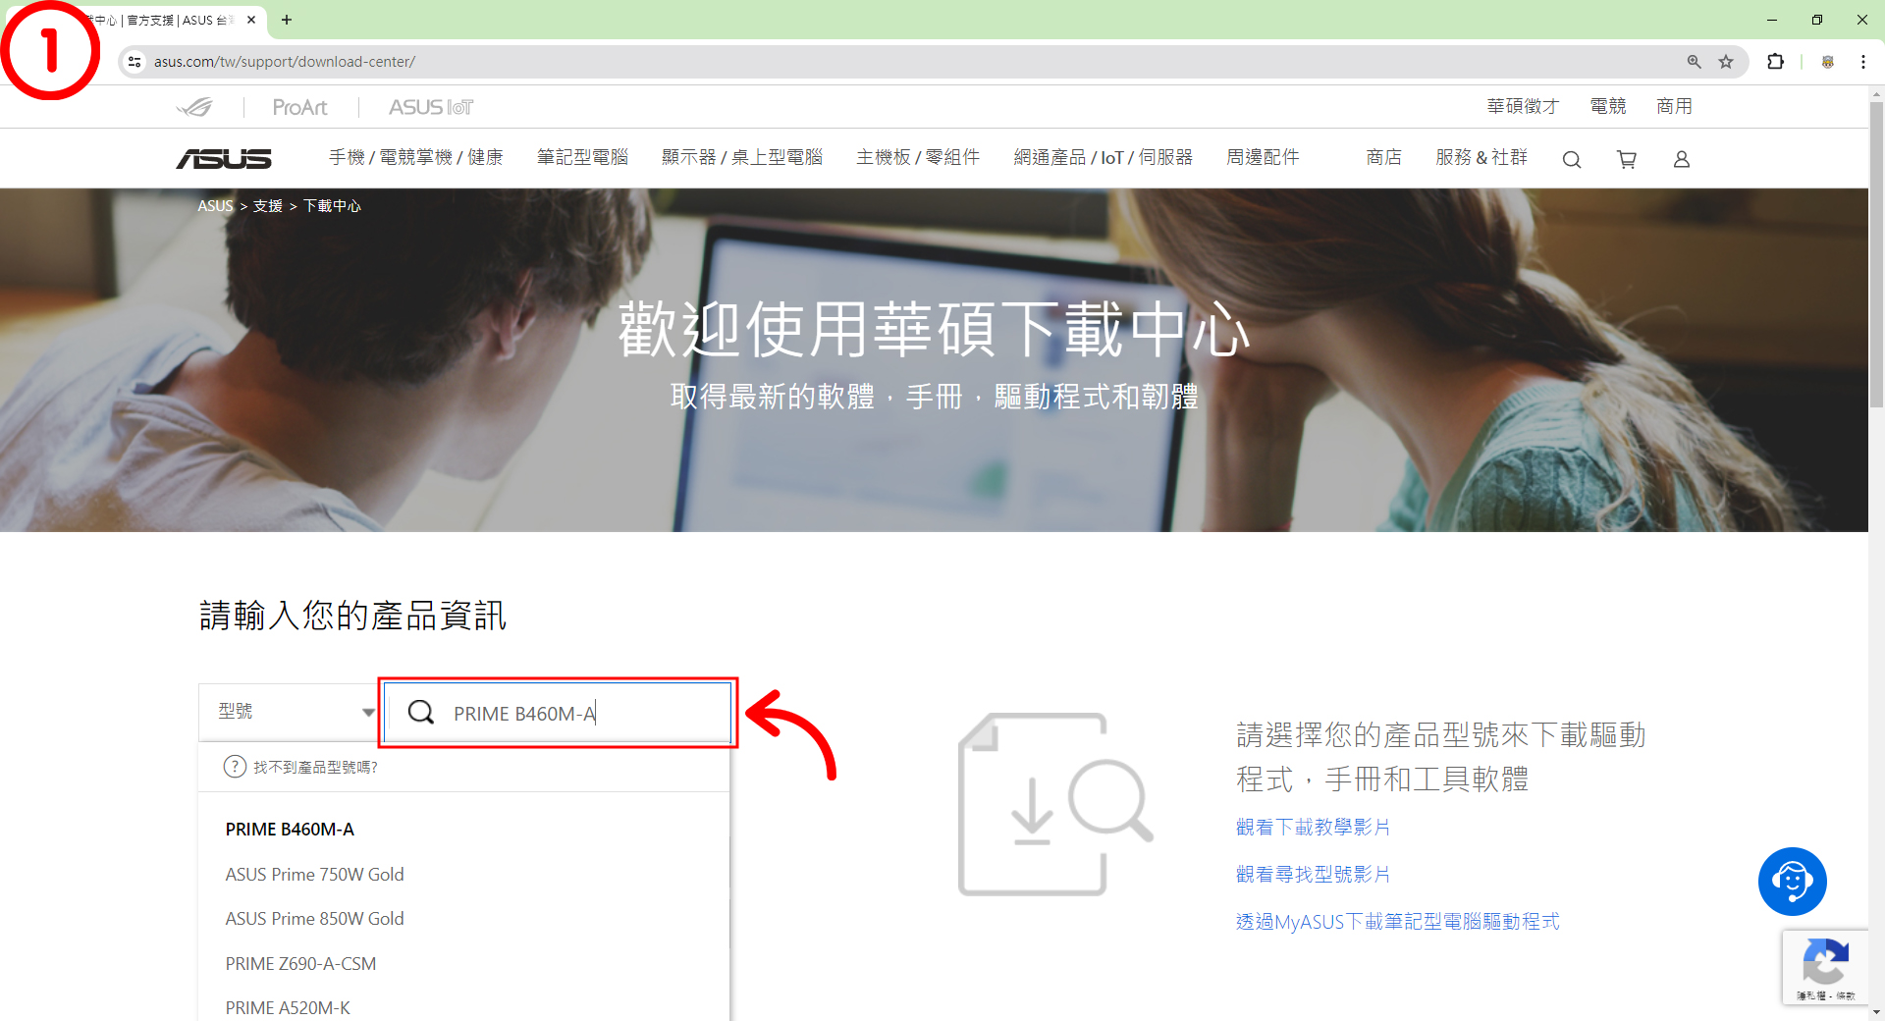Viewport: 1885px width, 1021px height.
Task: Click 找不到產品型號嗎? help text
Action: 315,767
